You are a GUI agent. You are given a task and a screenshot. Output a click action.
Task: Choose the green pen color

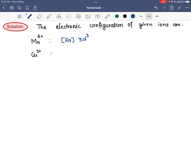tap(117, 16)
